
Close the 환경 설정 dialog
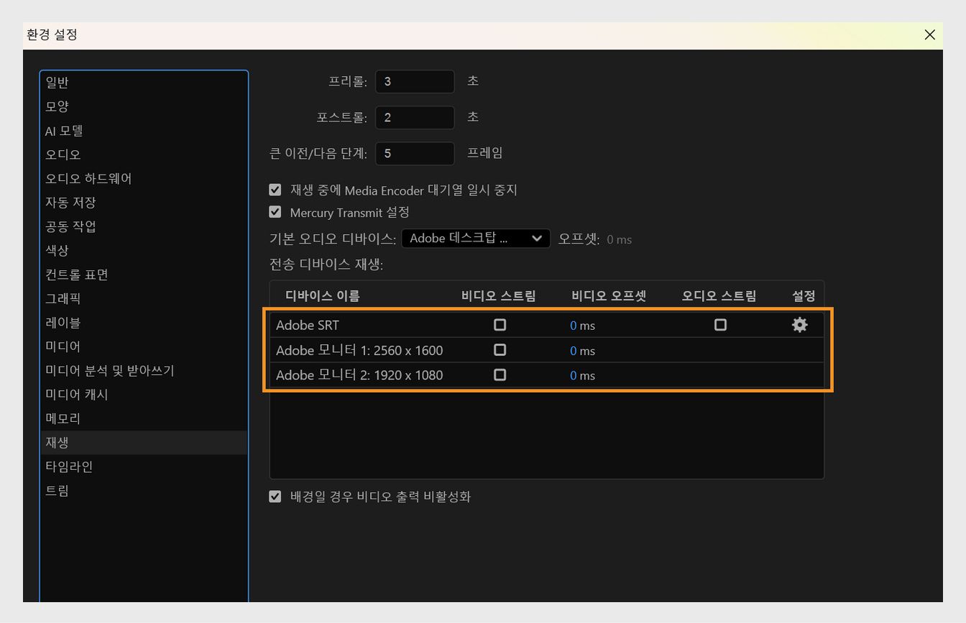coord(929,34)
